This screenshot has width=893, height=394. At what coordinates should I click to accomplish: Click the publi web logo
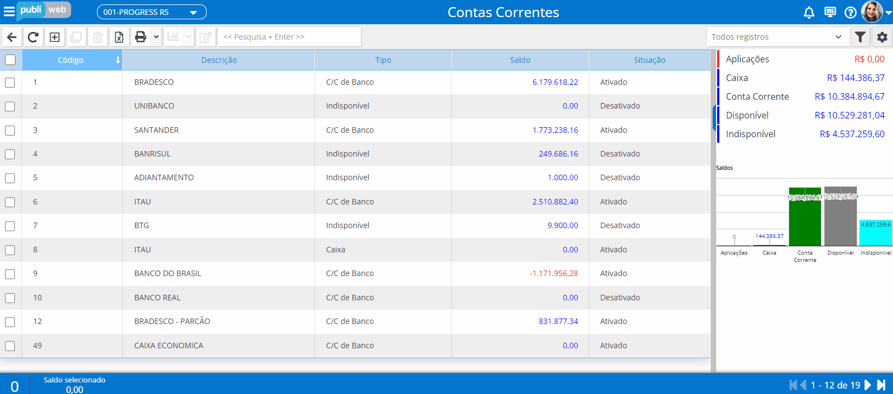[x=44, y=10]
